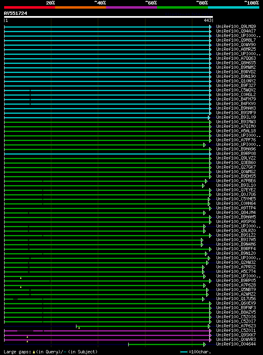Click the arrowhead ending the B9N120 alignment
The image size is (263, 355).
206,254
